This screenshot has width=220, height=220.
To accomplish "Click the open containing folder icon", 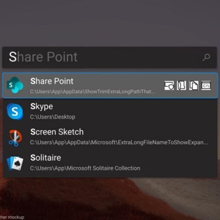I will pyautogui.click(x=182, y=85).
